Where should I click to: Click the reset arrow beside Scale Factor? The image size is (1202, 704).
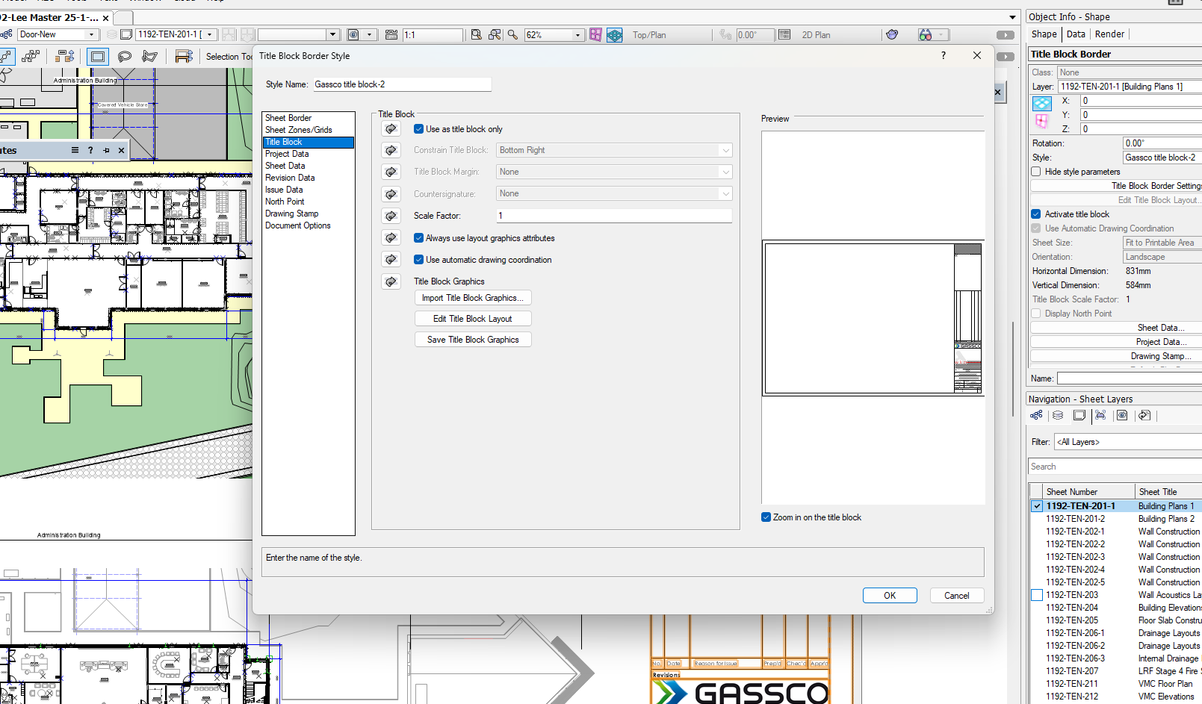(x=391, y=216)
